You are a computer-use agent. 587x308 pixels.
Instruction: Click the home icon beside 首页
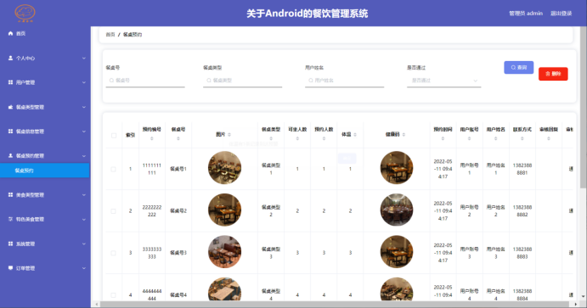click(x=10, y=33)
